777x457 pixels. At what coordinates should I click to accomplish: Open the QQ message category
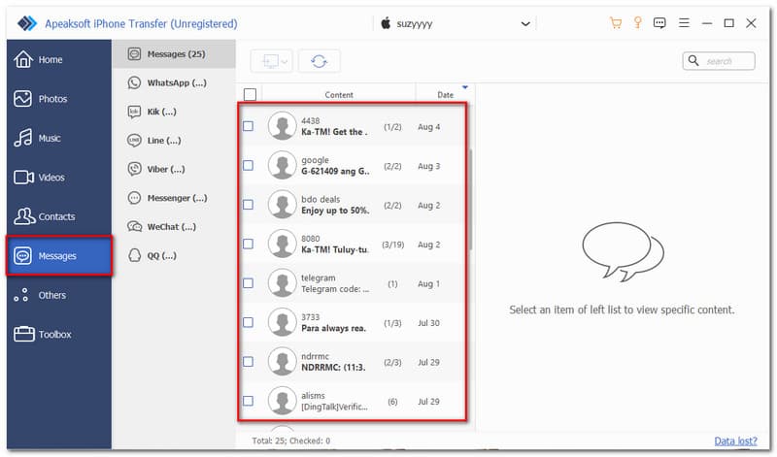click(174, 255)
